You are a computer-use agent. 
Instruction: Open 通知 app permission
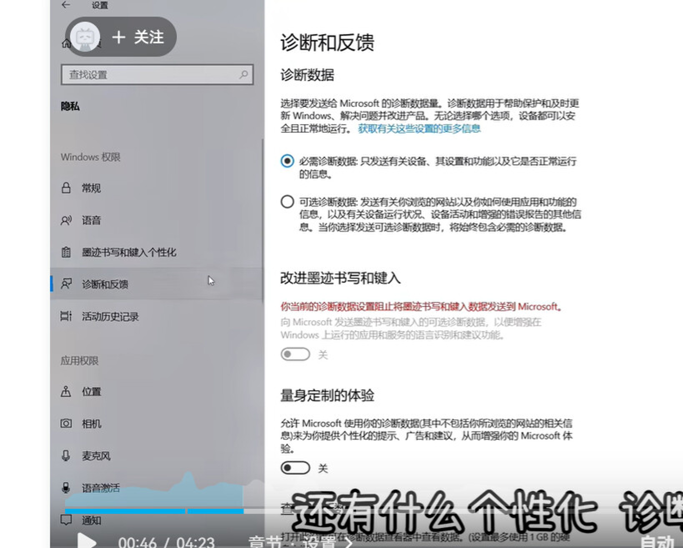(157, 520)
